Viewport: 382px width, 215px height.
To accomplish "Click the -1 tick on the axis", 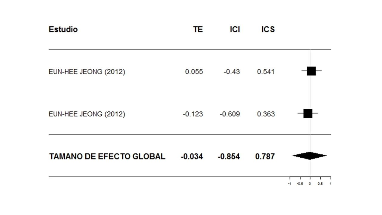I will pos(289,184).
